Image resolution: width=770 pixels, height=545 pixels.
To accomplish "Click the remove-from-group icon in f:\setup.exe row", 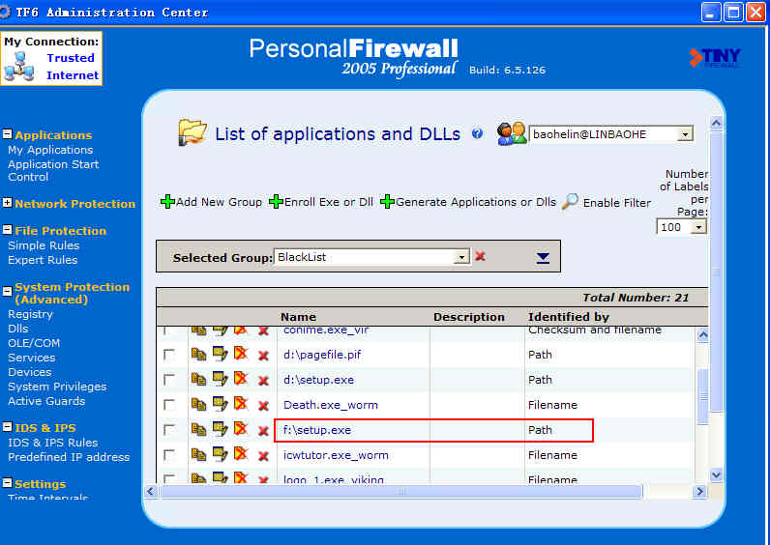I will click(241, 429).
